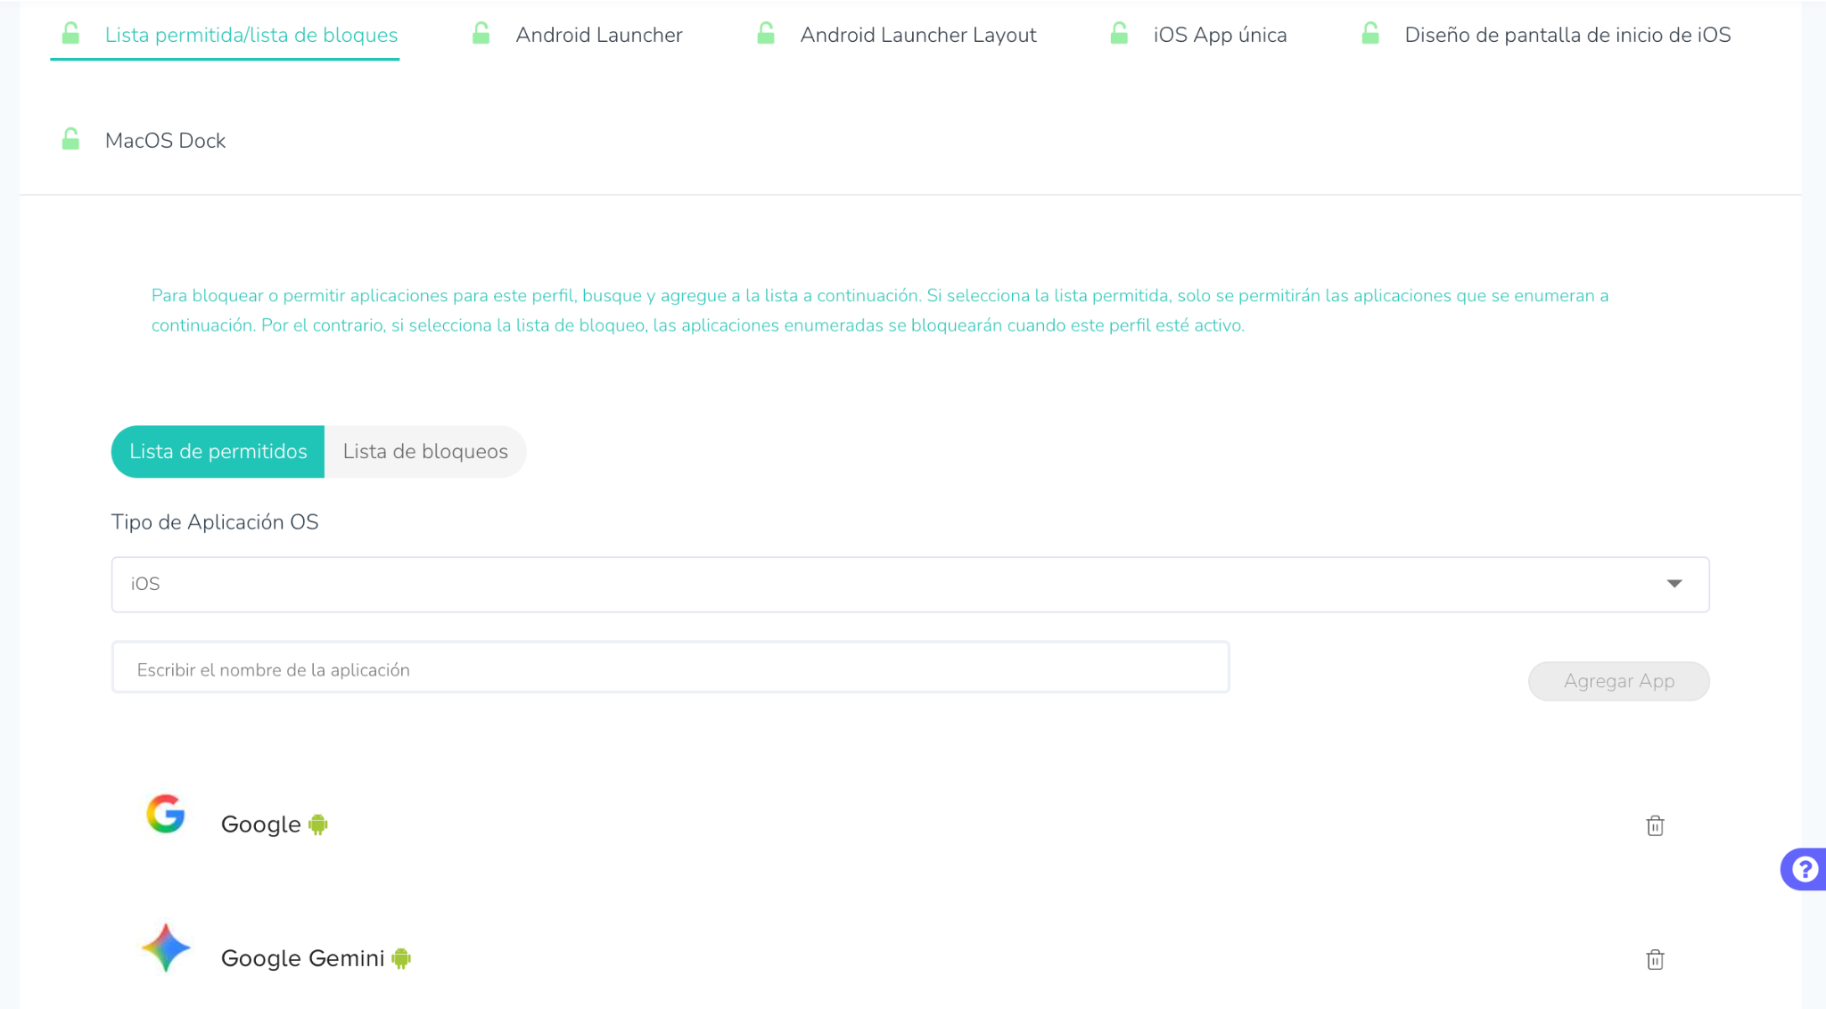Click the lock icon beside MacOS Dock
The width and height of the screenshot is (1826, 1009).
[70, 139]
